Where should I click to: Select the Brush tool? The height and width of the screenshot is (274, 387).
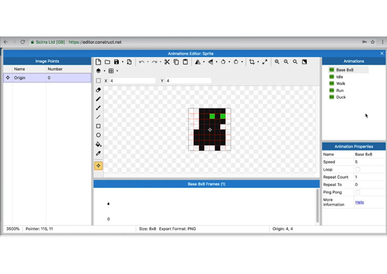[98, 108]
